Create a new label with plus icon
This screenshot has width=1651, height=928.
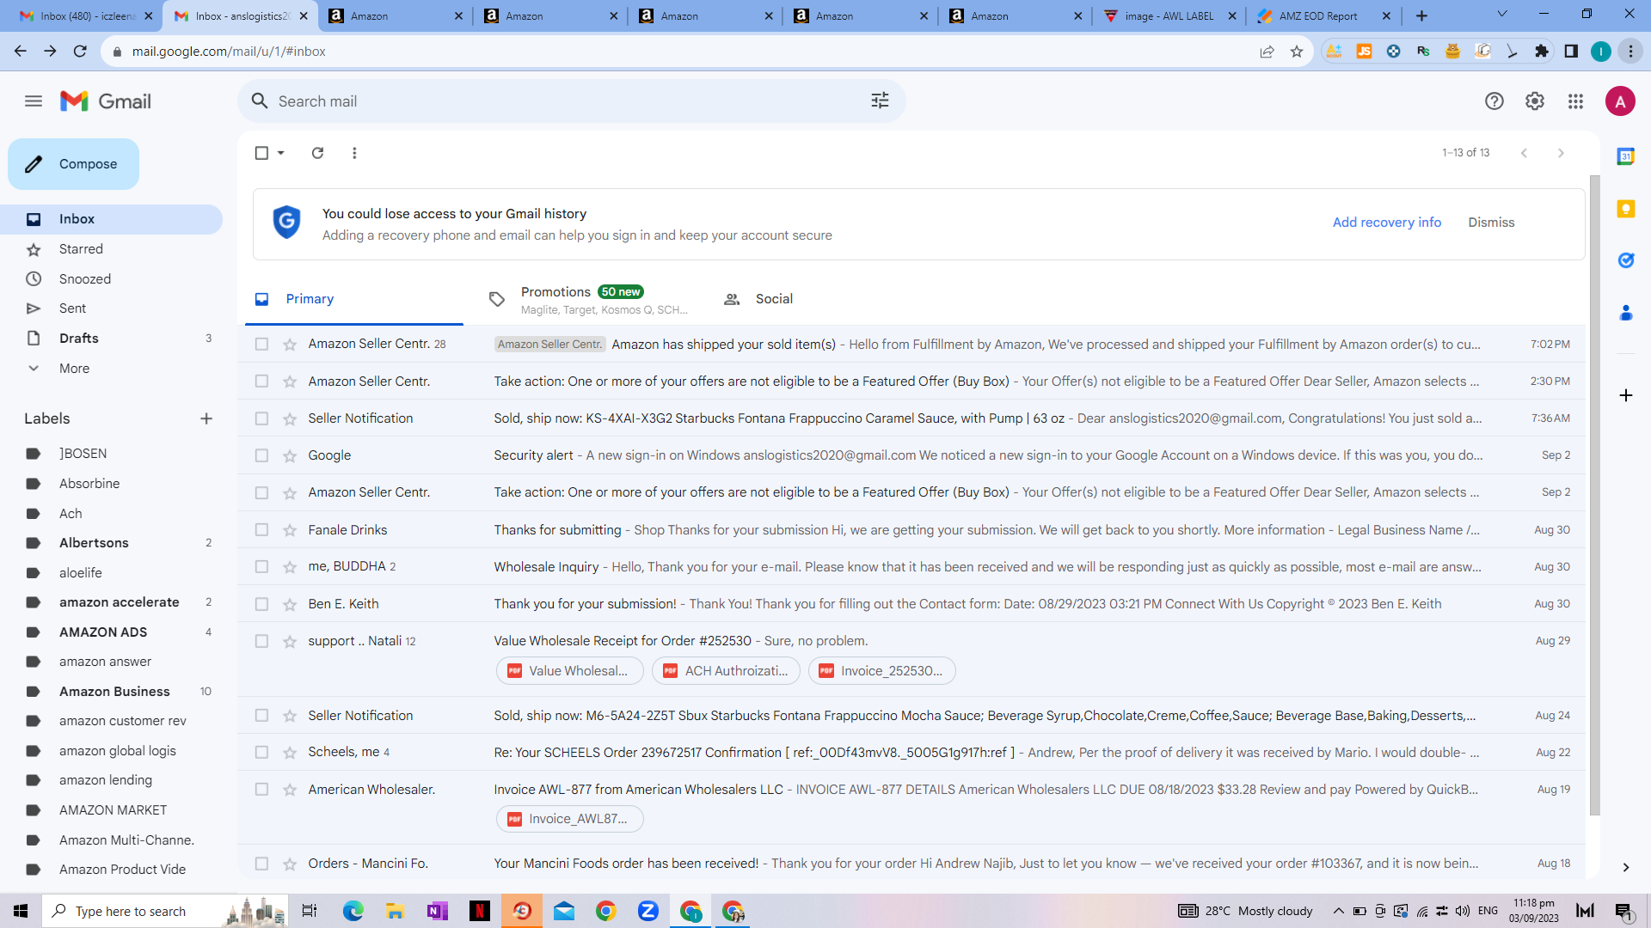click(x=206, y=418)
